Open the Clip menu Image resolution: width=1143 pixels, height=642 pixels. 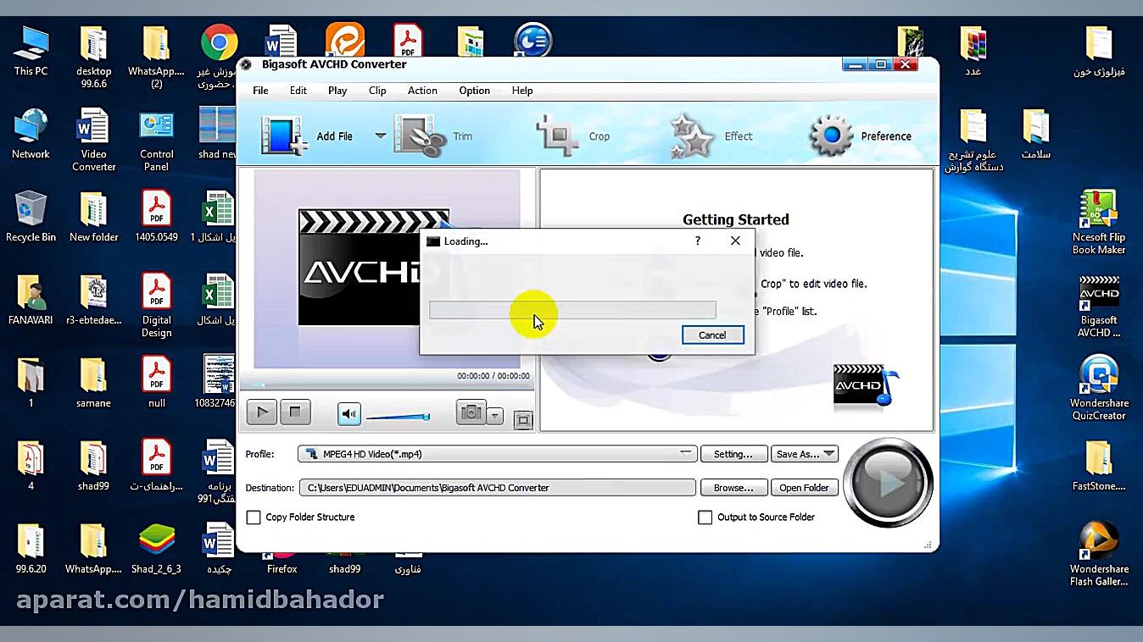pos(377,91)
